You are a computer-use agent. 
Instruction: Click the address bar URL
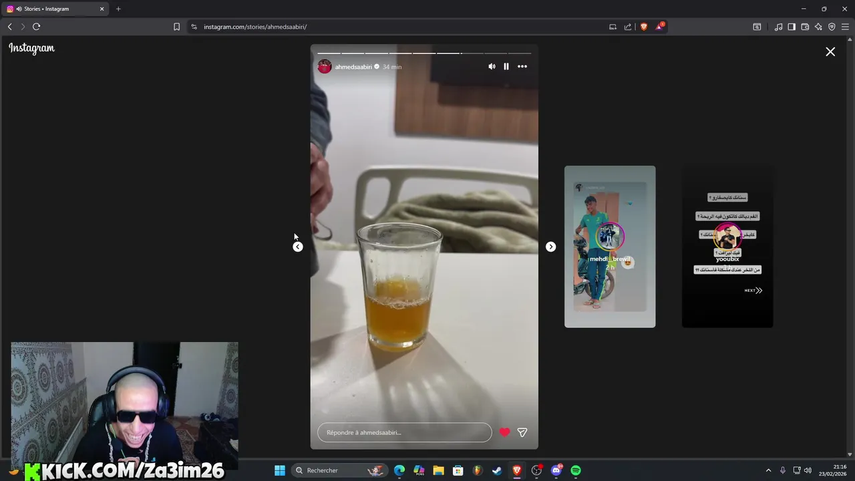click(x=255, y=27)
